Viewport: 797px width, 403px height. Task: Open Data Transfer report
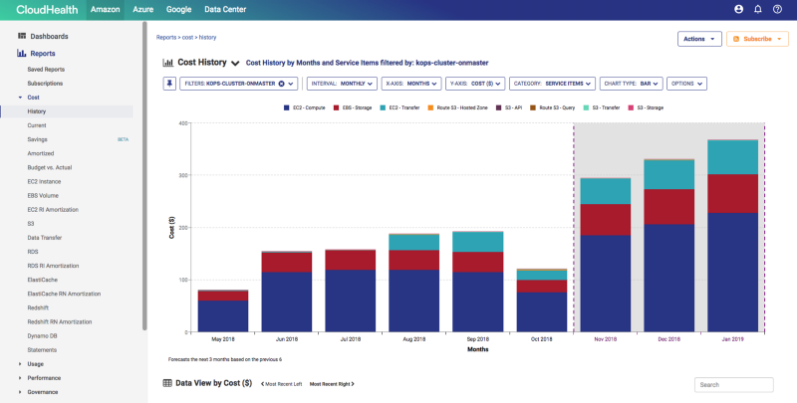pyautogui.click(x=44, y=238)
